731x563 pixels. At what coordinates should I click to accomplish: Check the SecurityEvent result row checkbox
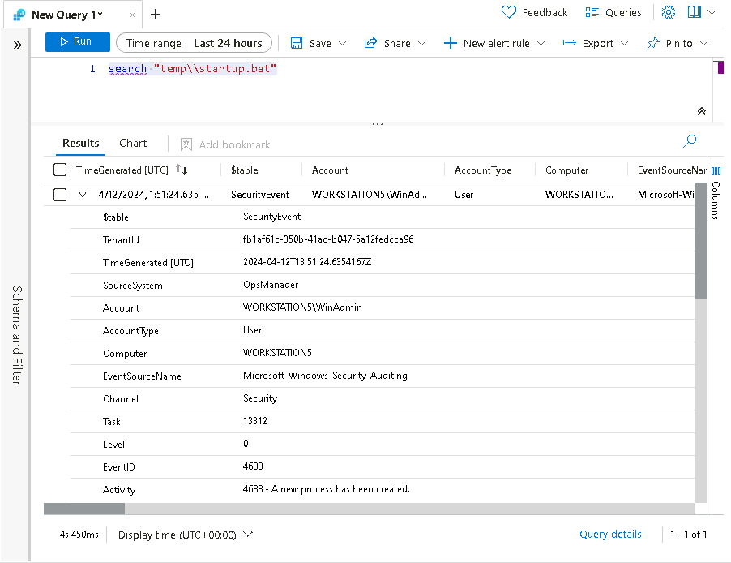(x=60, y=194)
